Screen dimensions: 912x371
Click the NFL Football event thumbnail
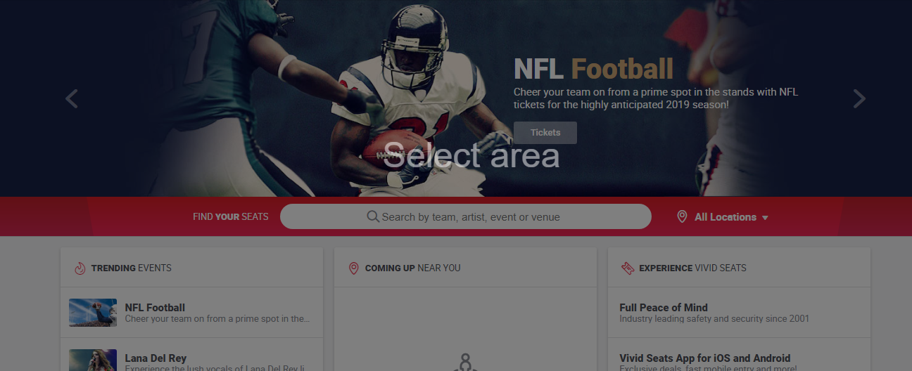coord(93,313)
